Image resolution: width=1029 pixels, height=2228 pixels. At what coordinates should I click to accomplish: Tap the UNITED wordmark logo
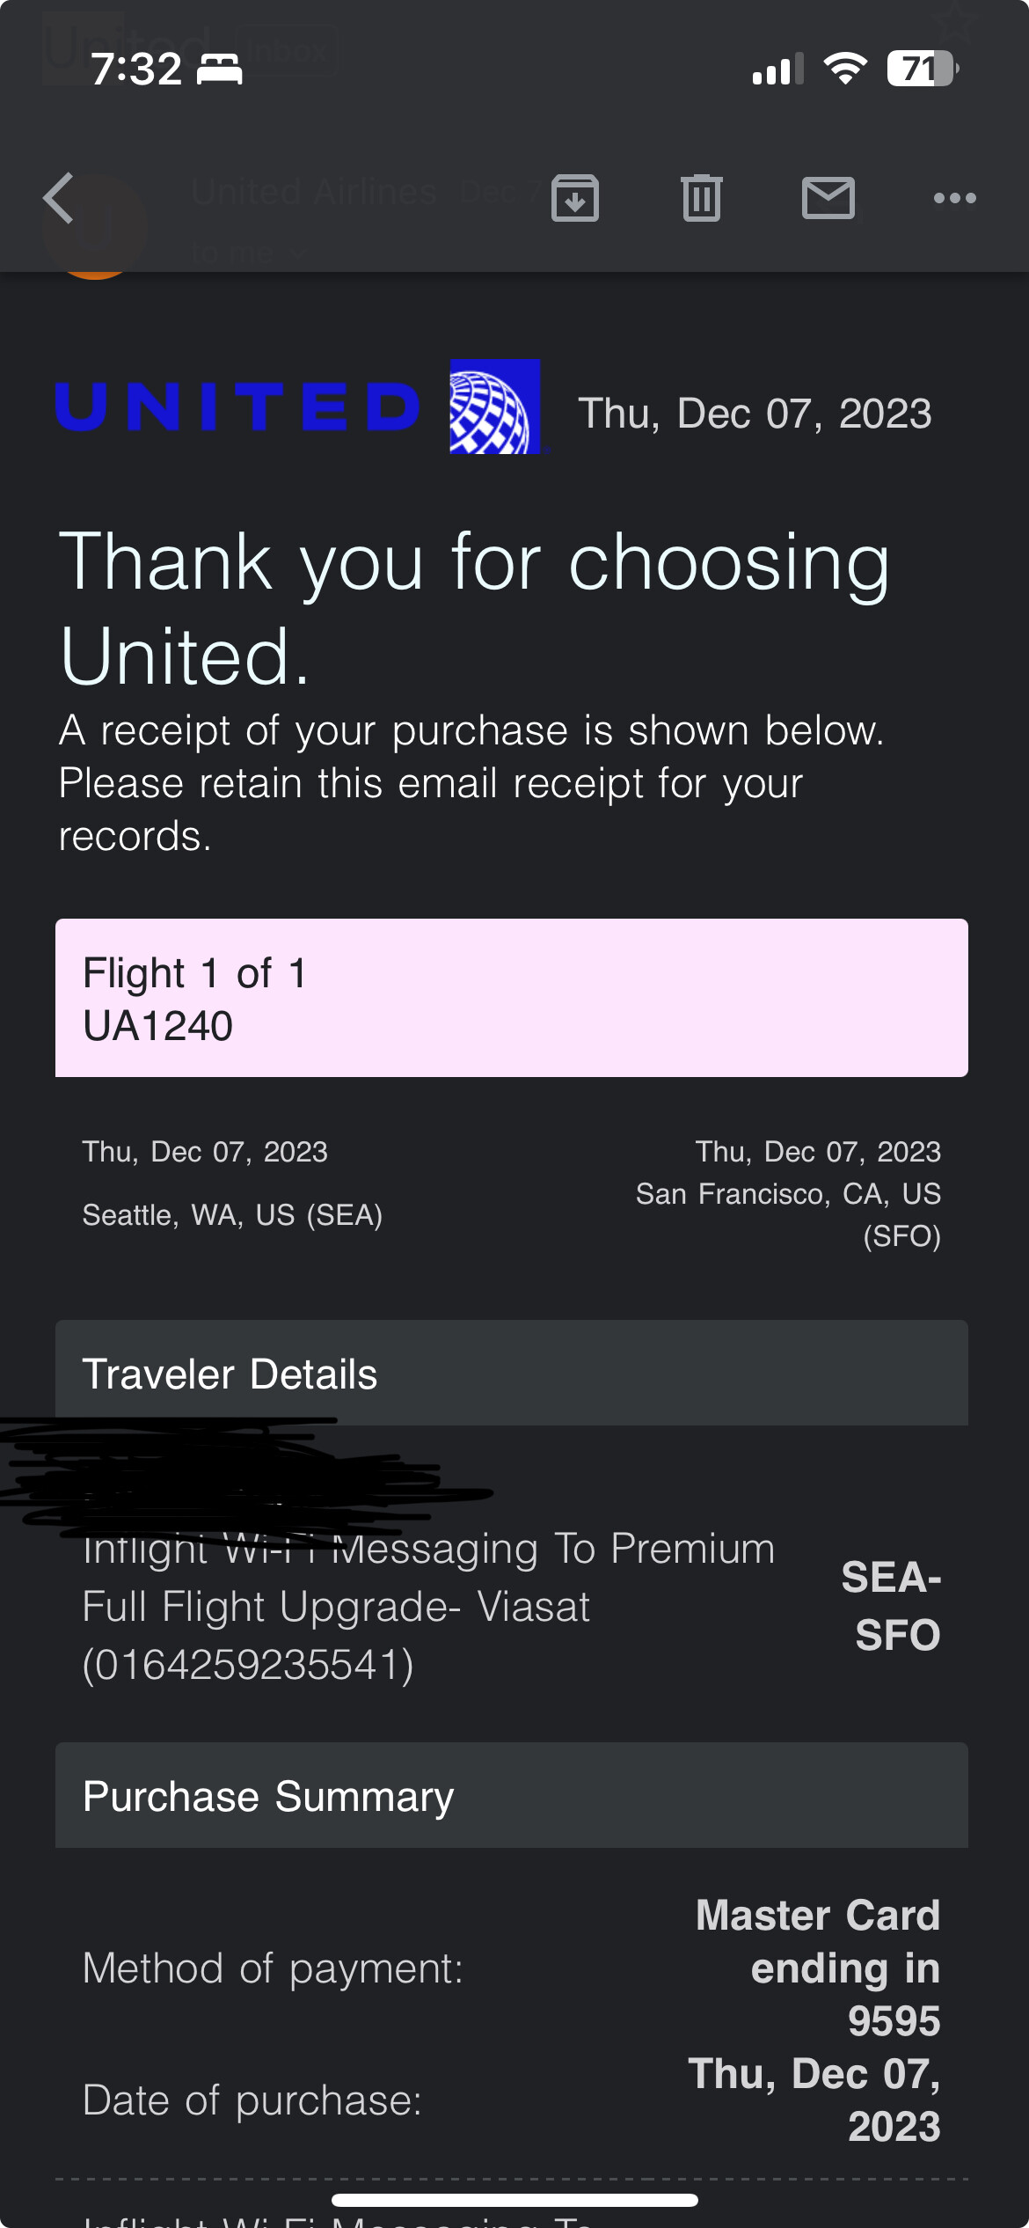click(238, 407)
